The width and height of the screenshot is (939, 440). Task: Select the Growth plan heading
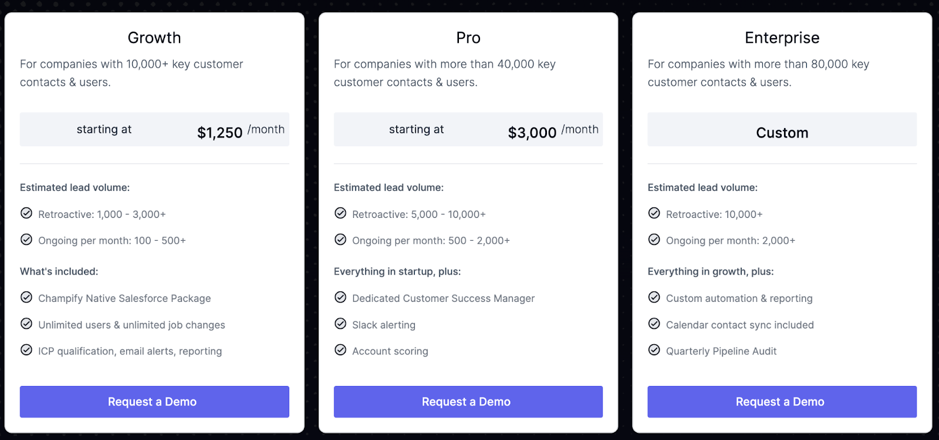(x=154, y=38)
